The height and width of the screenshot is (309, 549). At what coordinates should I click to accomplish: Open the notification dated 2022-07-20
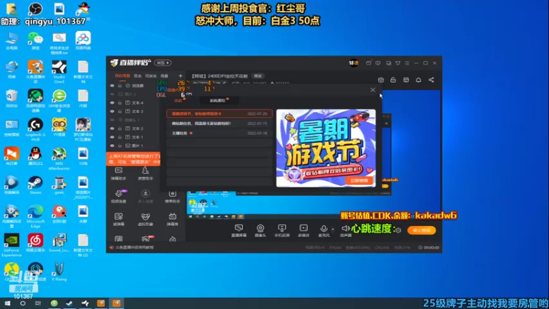(x=219, y=114)
